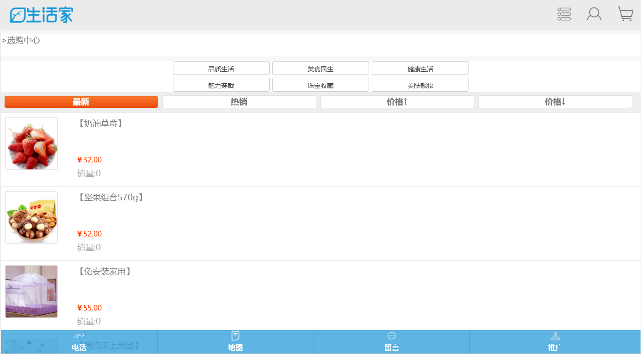Sort by 价格 ascending
This screenshot has height=354, width=641.
tap(397, 102)
